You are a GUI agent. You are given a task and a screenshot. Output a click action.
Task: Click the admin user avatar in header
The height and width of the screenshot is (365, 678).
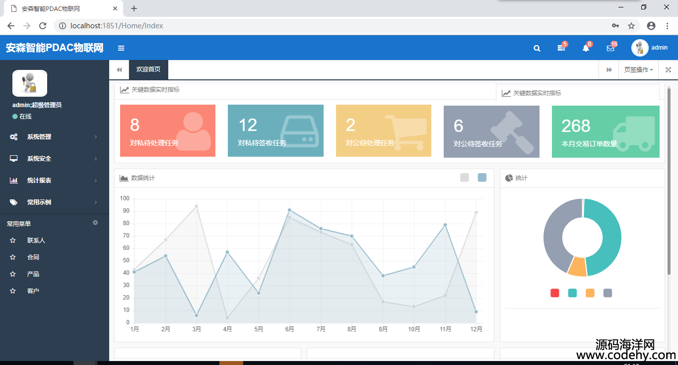coord(640,48)
